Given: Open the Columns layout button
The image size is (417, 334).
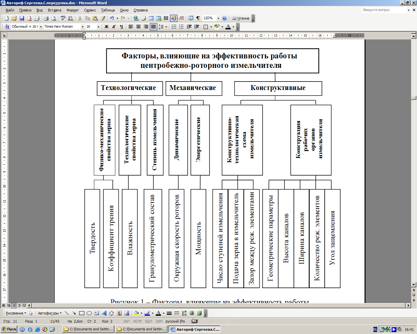Looking at the screenshot, I should 166,18.
